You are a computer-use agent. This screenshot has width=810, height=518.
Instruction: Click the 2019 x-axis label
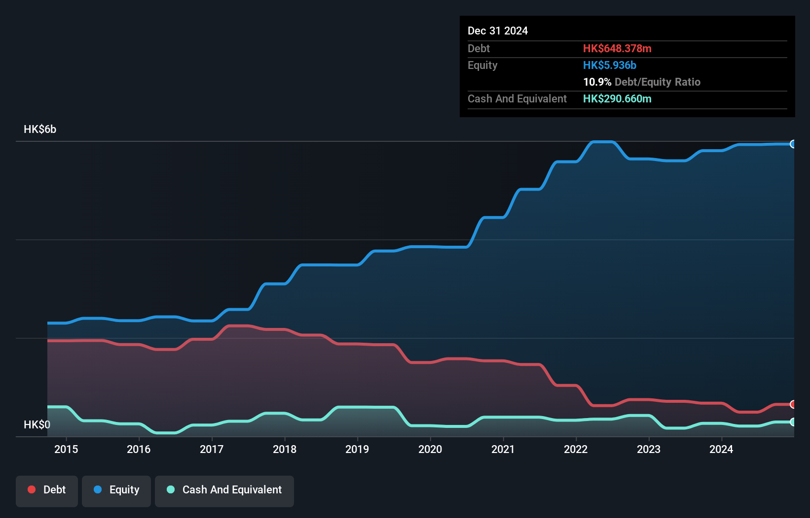pos(357,449)
